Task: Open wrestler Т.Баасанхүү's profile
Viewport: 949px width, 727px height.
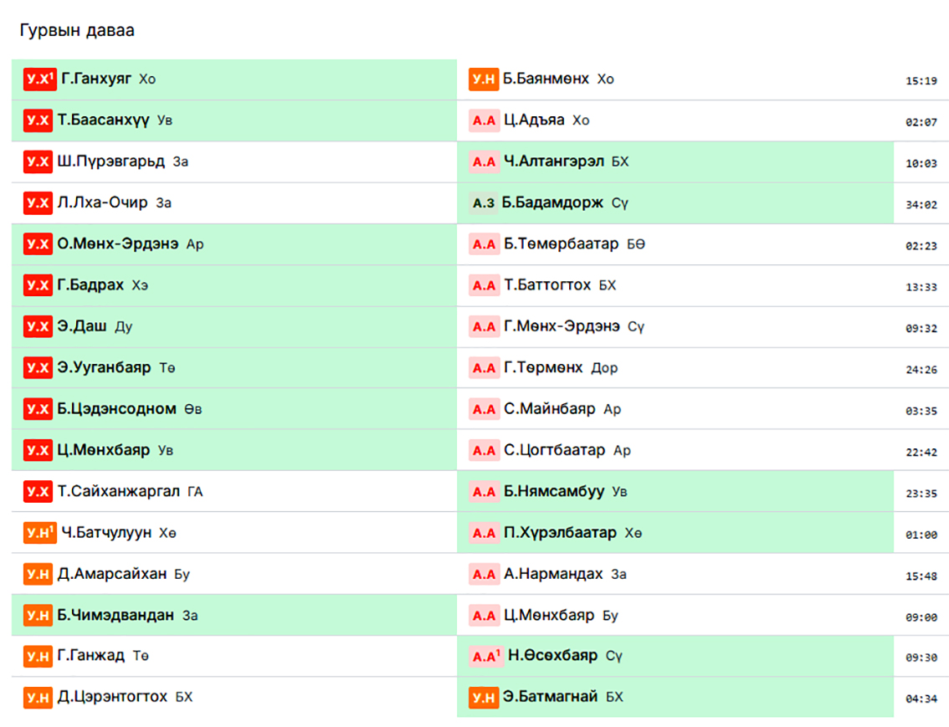Action: point(103,120)
